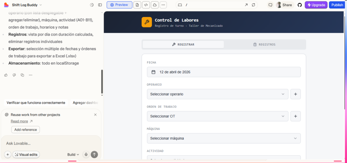Image resolution: width=347 pixels, height=163 pixels.
Task: Open the document file view icon
Action: [138, 5]
